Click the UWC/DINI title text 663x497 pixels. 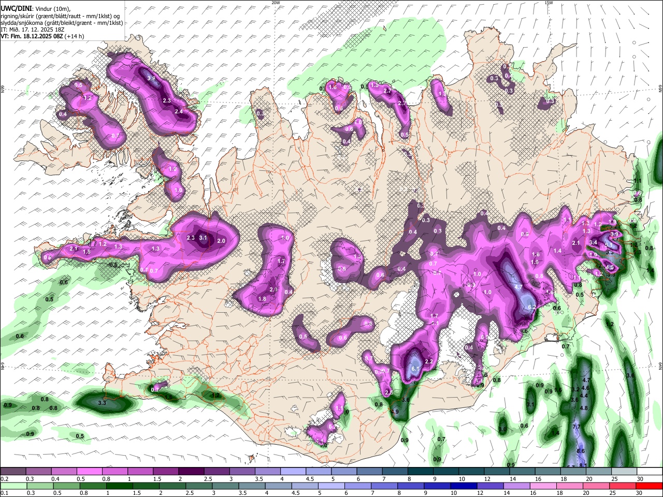[x=15, y=9]
